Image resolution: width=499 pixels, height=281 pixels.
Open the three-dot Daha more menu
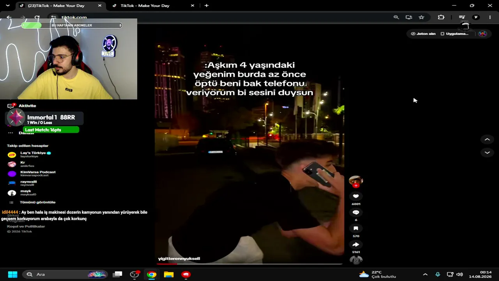click(x=11, y=133)
